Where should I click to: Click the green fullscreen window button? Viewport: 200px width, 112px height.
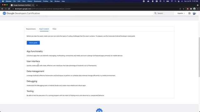click(7, 5)
